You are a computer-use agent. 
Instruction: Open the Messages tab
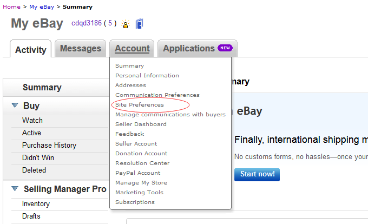pyautogui.click(x=81, y=48)
